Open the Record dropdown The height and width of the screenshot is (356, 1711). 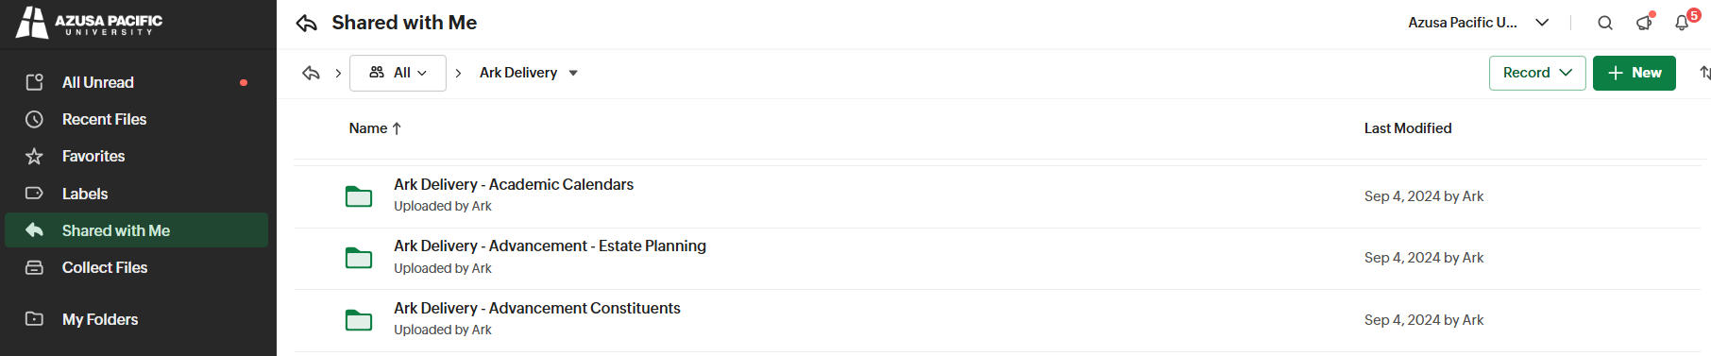point(1537,73)
